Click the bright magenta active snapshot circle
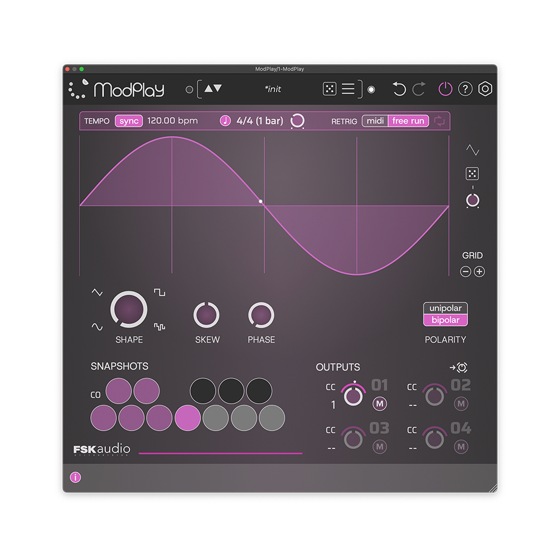 coord(188,418)
